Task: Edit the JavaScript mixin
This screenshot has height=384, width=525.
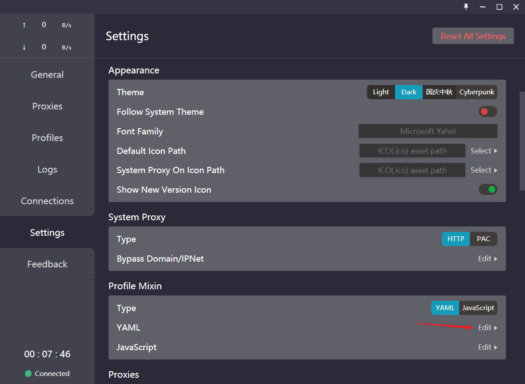Action: [x=488, y=347]
